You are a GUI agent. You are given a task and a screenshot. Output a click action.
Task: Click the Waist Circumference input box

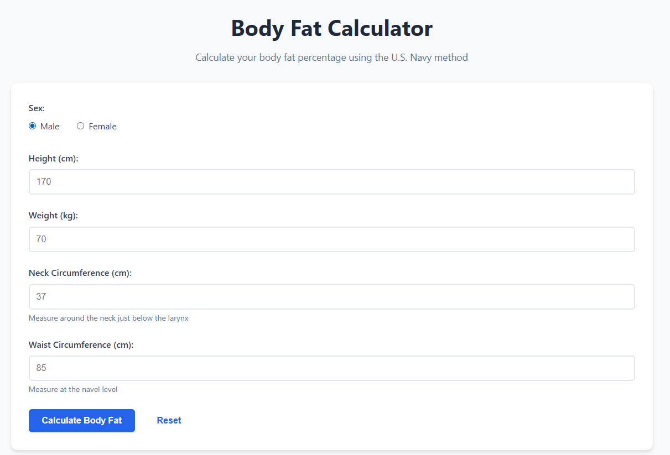point(331,368)
